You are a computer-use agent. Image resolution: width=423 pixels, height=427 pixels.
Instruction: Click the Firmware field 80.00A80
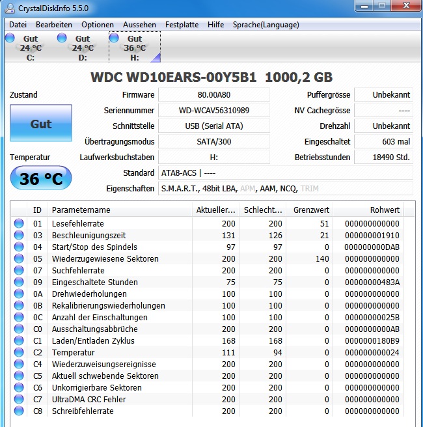tap(214, 95)
